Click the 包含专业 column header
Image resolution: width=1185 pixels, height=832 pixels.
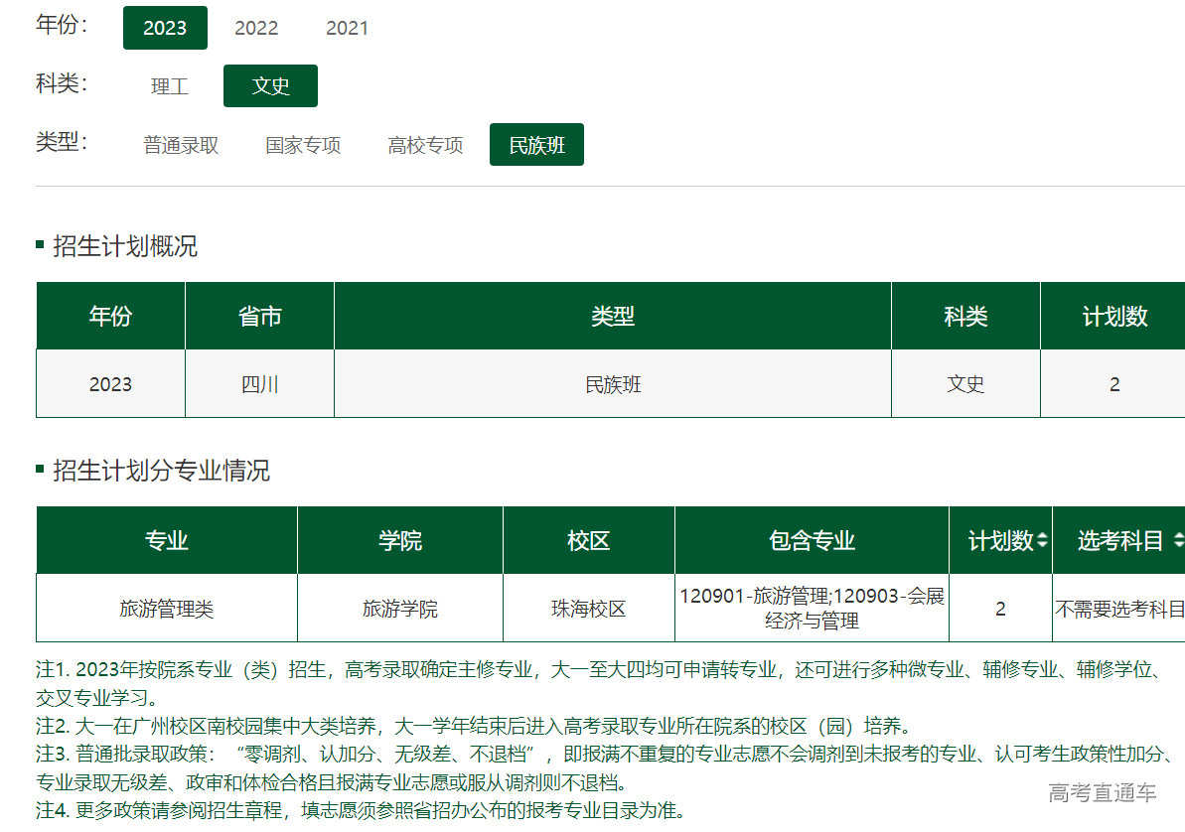pyautogui.click(x=812, y=541)
